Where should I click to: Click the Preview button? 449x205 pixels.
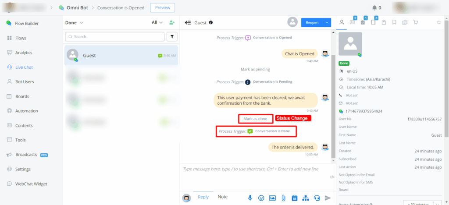coord(162,7)
